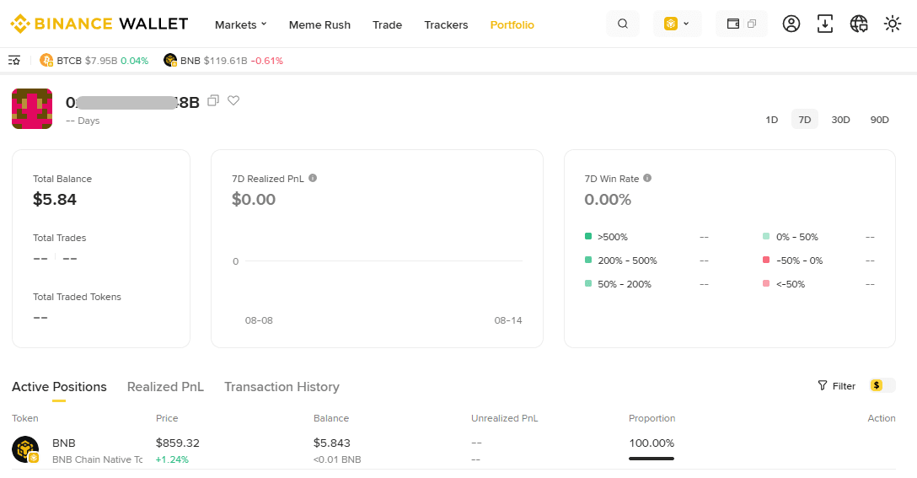Image resolution: width=917 pixels, height=478 pixels.
Task: Toggle the dollar currency display switch
Action: coord(882,385)
